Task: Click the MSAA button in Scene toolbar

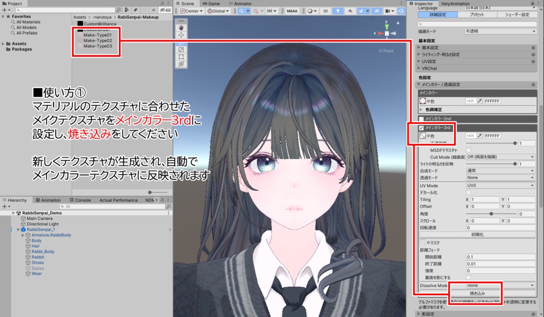Action: pos(292,11)
